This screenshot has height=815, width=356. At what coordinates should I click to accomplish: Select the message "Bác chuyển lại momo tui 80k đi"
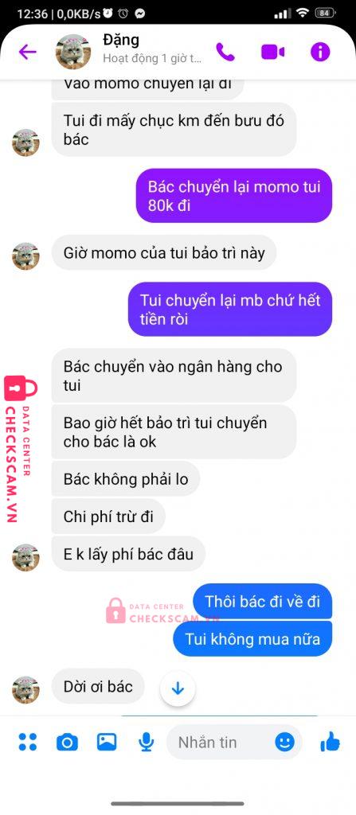(234, 196)
